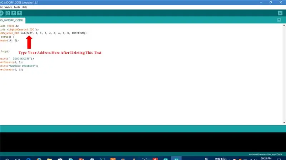The height and width of the screenshot is (160, 286).
Task: Create a new sketch with the New icon
Action: click(8, 13)
